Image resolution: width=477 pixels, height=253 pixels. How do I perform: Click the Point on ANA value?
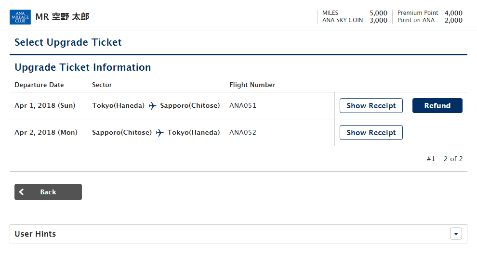point(453,20)
